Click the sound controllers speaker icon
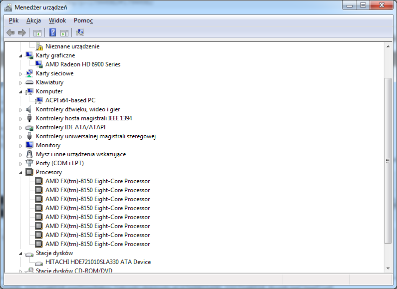This screenshot has height=289, width=397. coord(29,109)
